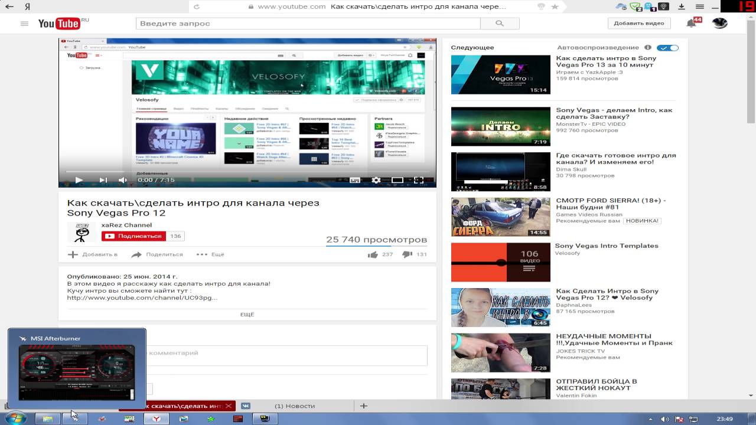Open Yandex home via the Я icon
Viewport: 756px width, 425px height.
pyautogui.click(x=28, y=6)
